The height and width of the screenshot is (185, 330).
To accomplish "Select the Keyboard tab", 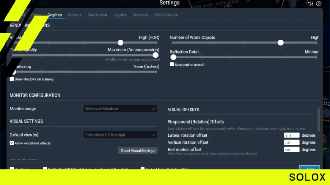I will click(141, 15).
